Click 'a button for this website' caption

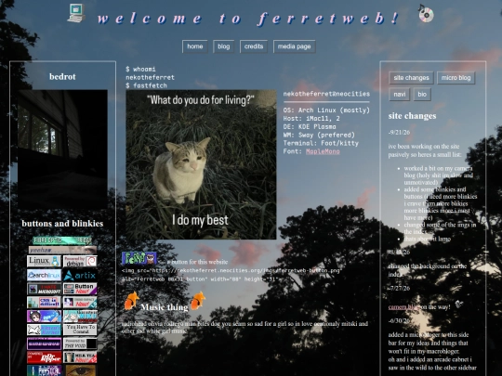[197, 262]
